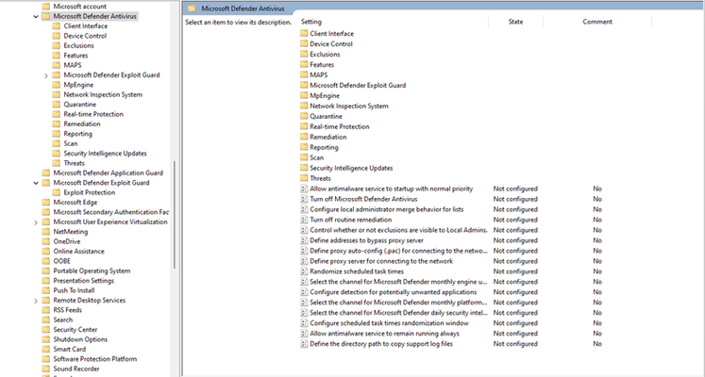Click policy icon for Define addresses to bypass proxy
This screenshot has width=705, height=377.
[x=304, y=240]
